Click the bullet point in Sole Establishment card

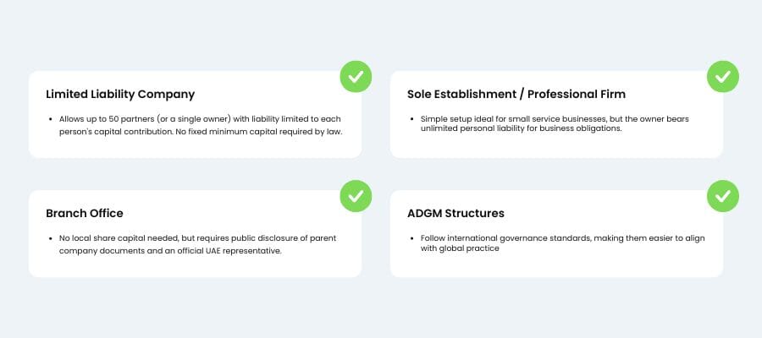pos(411,119)
